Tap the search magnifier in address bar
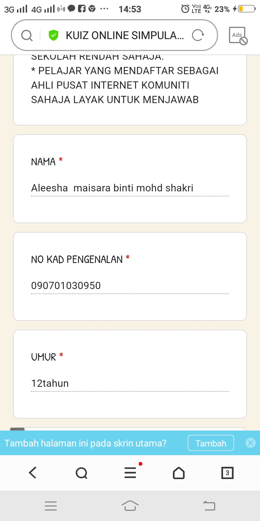 coord(27,35)
